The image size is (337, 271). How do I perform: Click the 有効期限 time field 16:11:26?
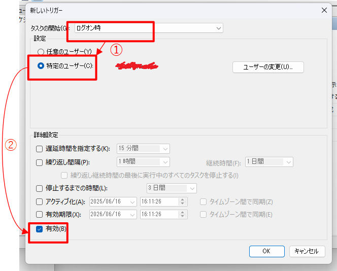[x=159, y=214]
